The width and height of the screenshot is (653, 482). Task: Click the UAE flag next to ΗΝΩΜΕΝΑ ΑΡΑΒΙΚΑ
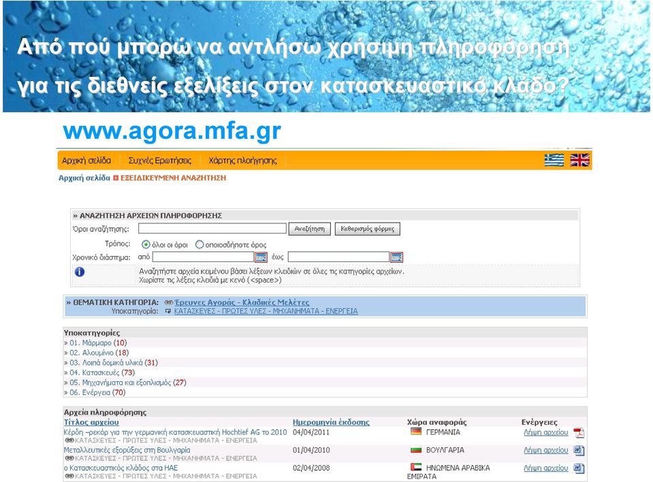tap(416, 467)
